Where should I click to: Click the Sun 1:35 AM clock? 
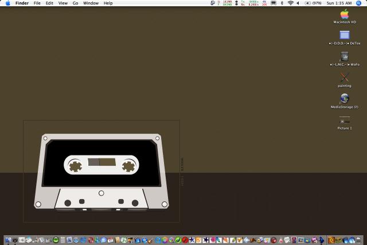tap(339, 3)
